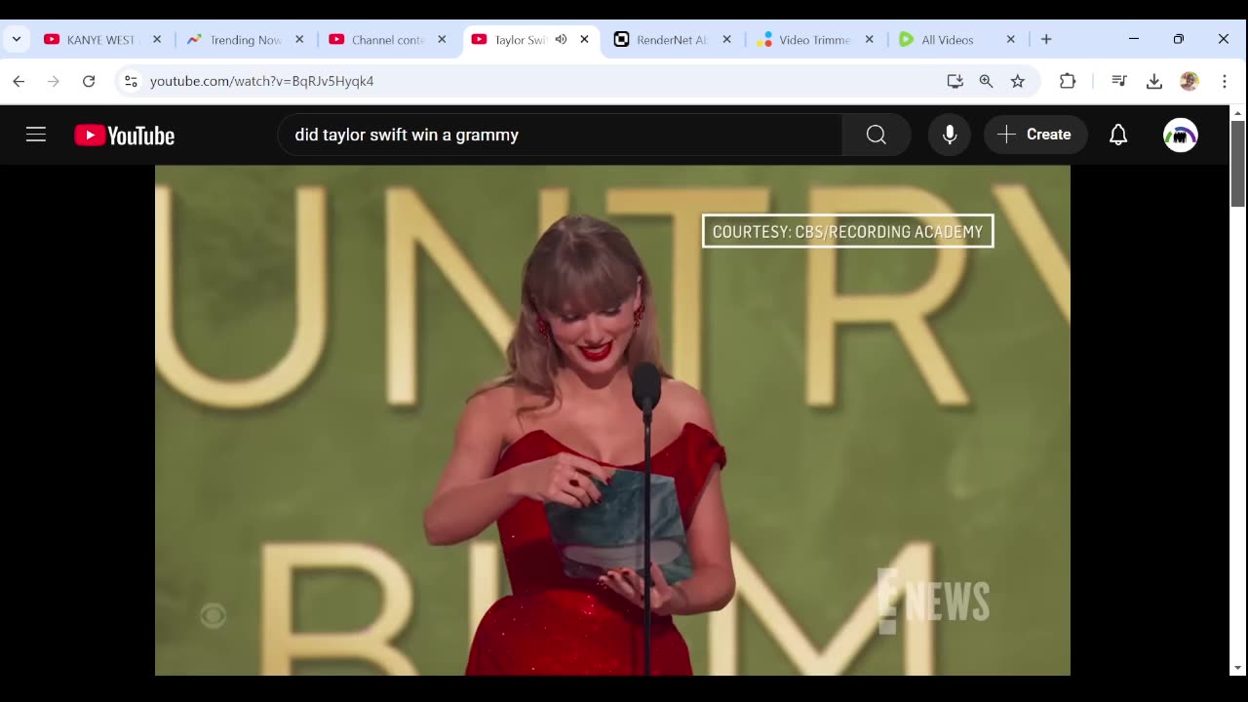The image size is (1248, 702).
Task: Open the YouTube guide hamburger menu
Action: [x=36, y=135]
